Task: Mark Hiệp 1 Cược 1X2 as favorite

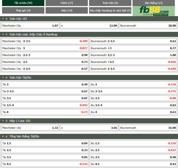Action: (6, 121)
